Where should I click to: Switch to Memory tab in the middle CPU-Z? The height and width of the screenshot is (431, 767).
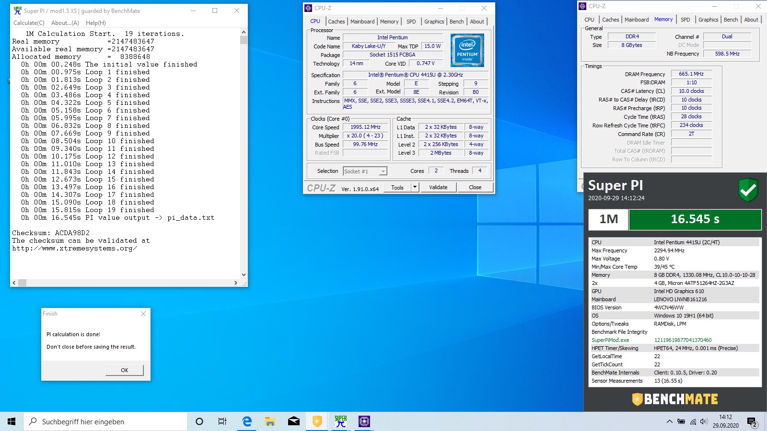(389, 22)
